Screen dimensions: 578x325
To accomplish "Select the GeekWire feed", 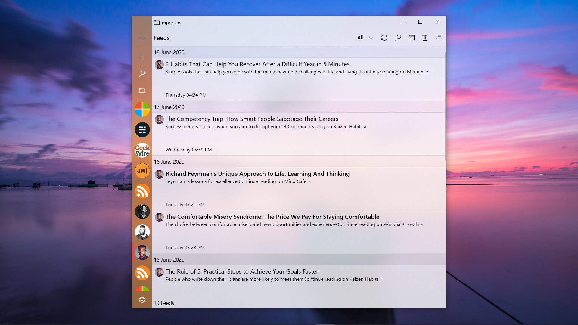I will [142, 150].
